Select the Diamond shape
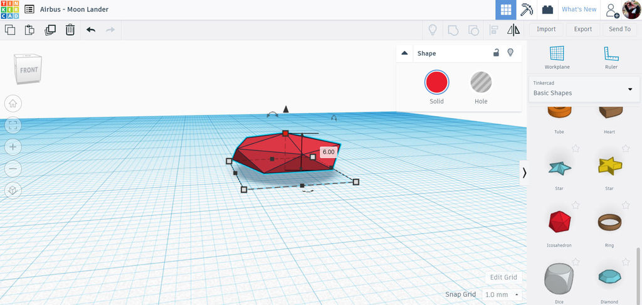 (609, 277)
